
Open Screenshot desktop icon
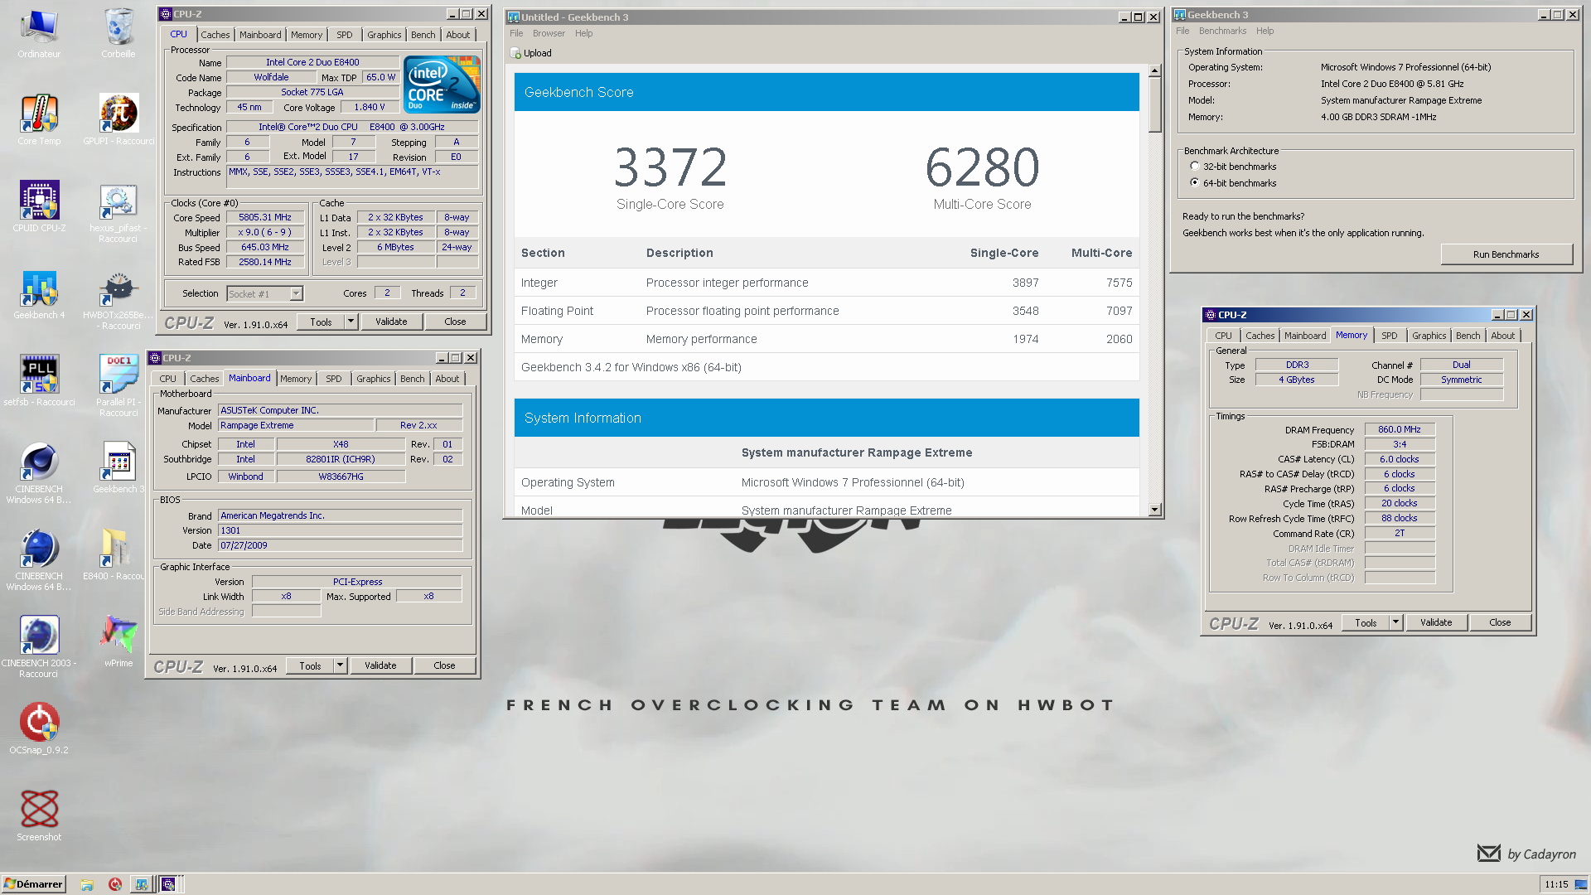[39, 816]
